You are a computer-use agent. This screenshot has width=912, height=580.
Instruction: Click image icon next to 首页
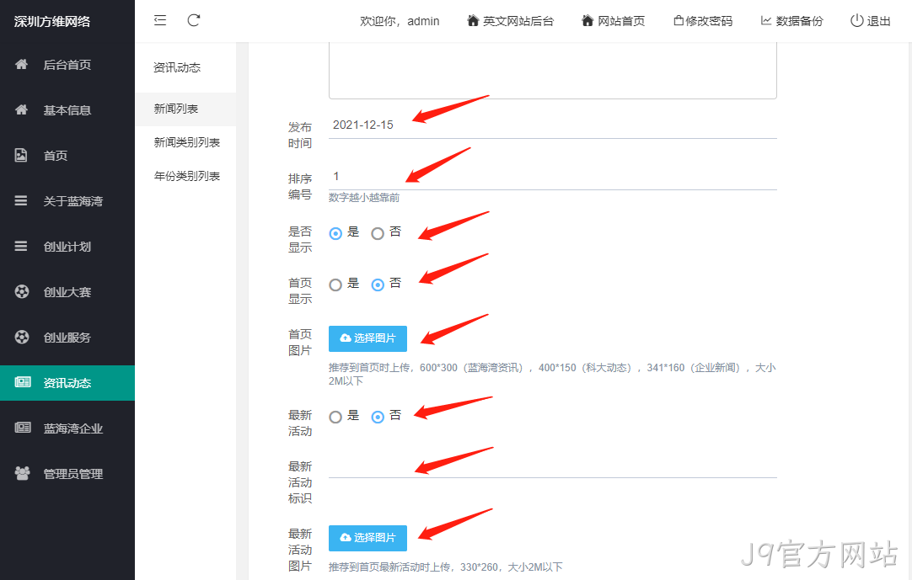[21, 155]
